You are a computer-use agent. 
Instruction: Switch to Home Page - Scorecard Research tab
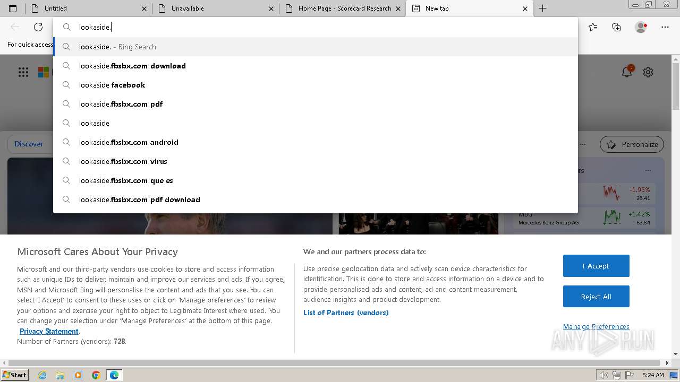pos(342,8)
